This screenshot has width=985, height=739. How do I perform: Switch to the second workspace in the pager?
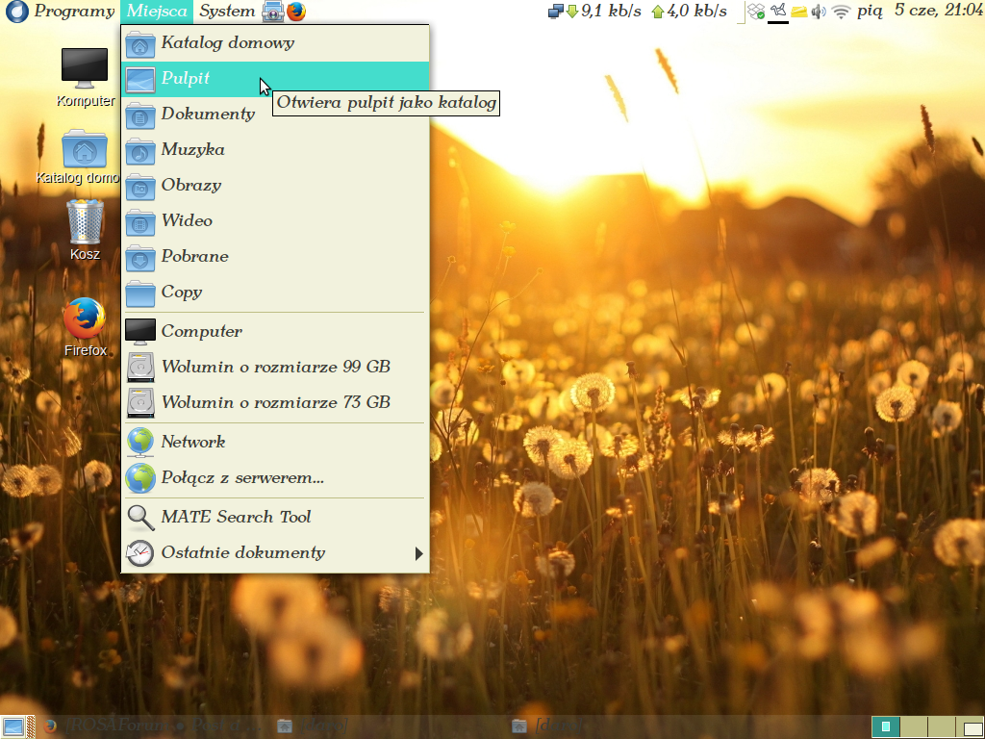click(x=914, y=726)
